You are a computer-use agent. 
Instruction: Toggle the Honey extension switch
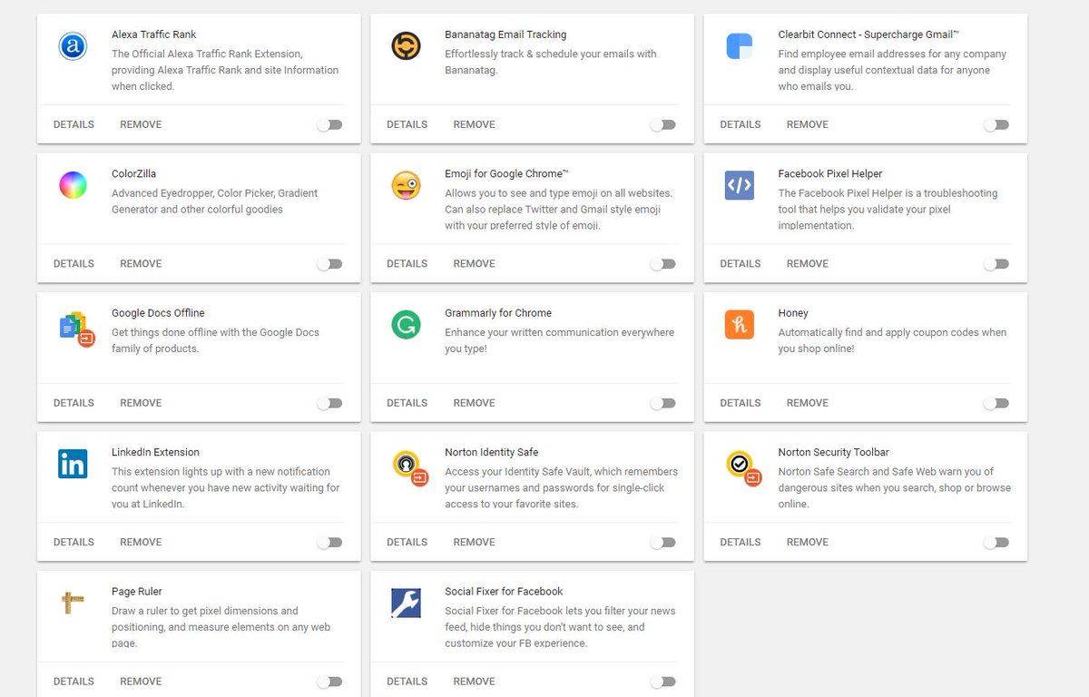point(996,403)
